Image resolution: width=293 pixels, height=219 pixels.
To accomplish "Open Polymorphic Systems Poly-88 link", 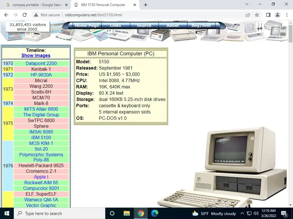I will click(41, 157).
